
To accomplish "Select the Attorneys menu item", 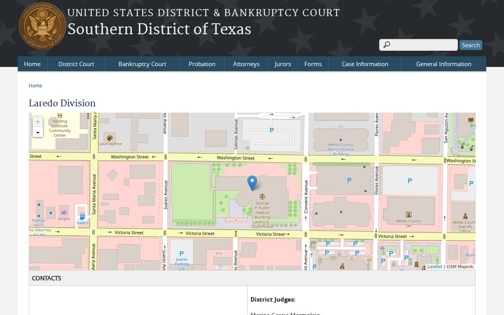I will (x=246, y=64).
